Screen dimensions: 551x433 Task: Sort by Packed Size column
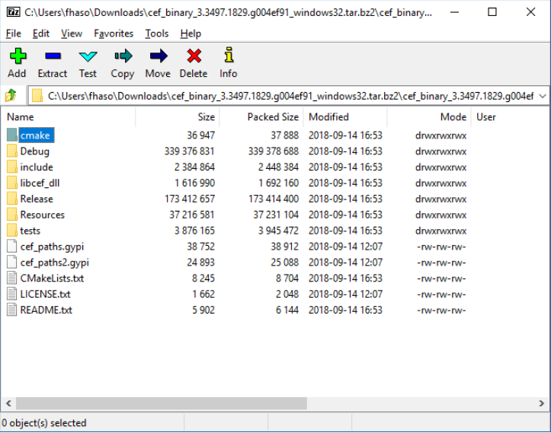tap(272, 117)
